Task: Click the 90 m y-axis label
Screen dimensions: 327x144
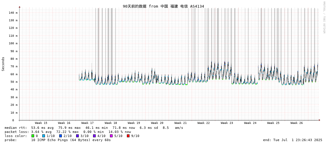Action: coord(14,51)
